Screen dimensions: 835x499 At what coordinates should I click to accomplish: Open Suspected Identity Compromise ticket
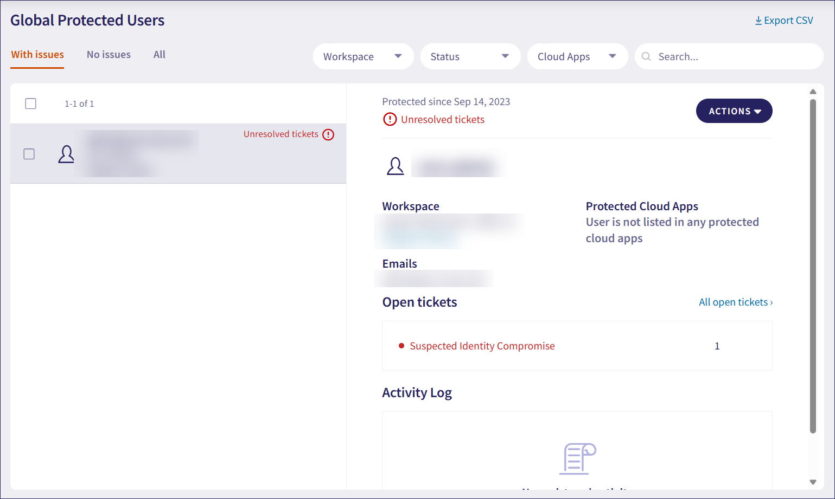[x=482, y=346]
